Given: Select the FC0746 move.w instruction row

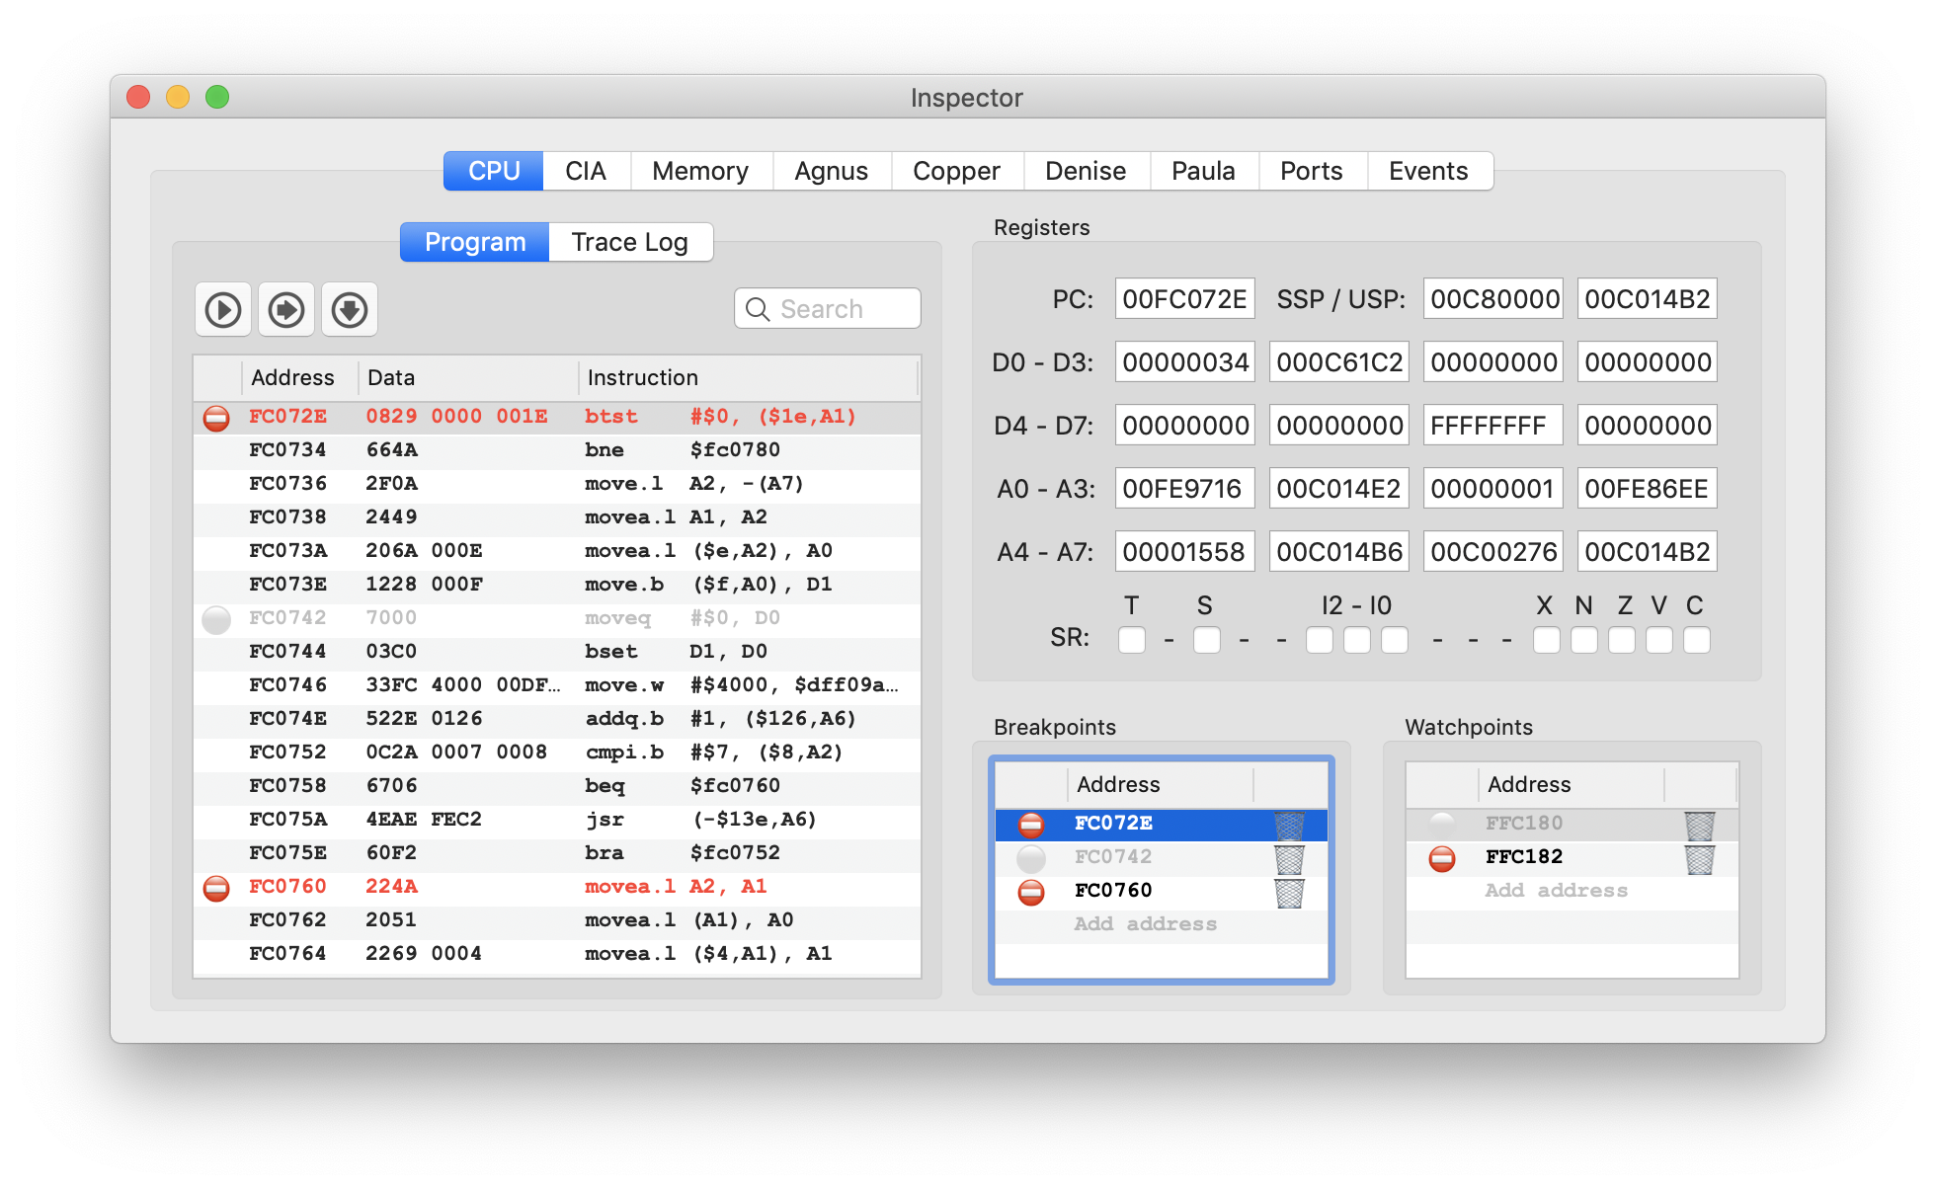Looking at the screenshot, I should coord(557,685).
